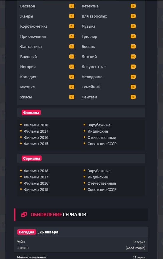The width and height of the screenshot is (163, 259).
Task: Click the red Сериалы section label
Action: tap(31, 158)
